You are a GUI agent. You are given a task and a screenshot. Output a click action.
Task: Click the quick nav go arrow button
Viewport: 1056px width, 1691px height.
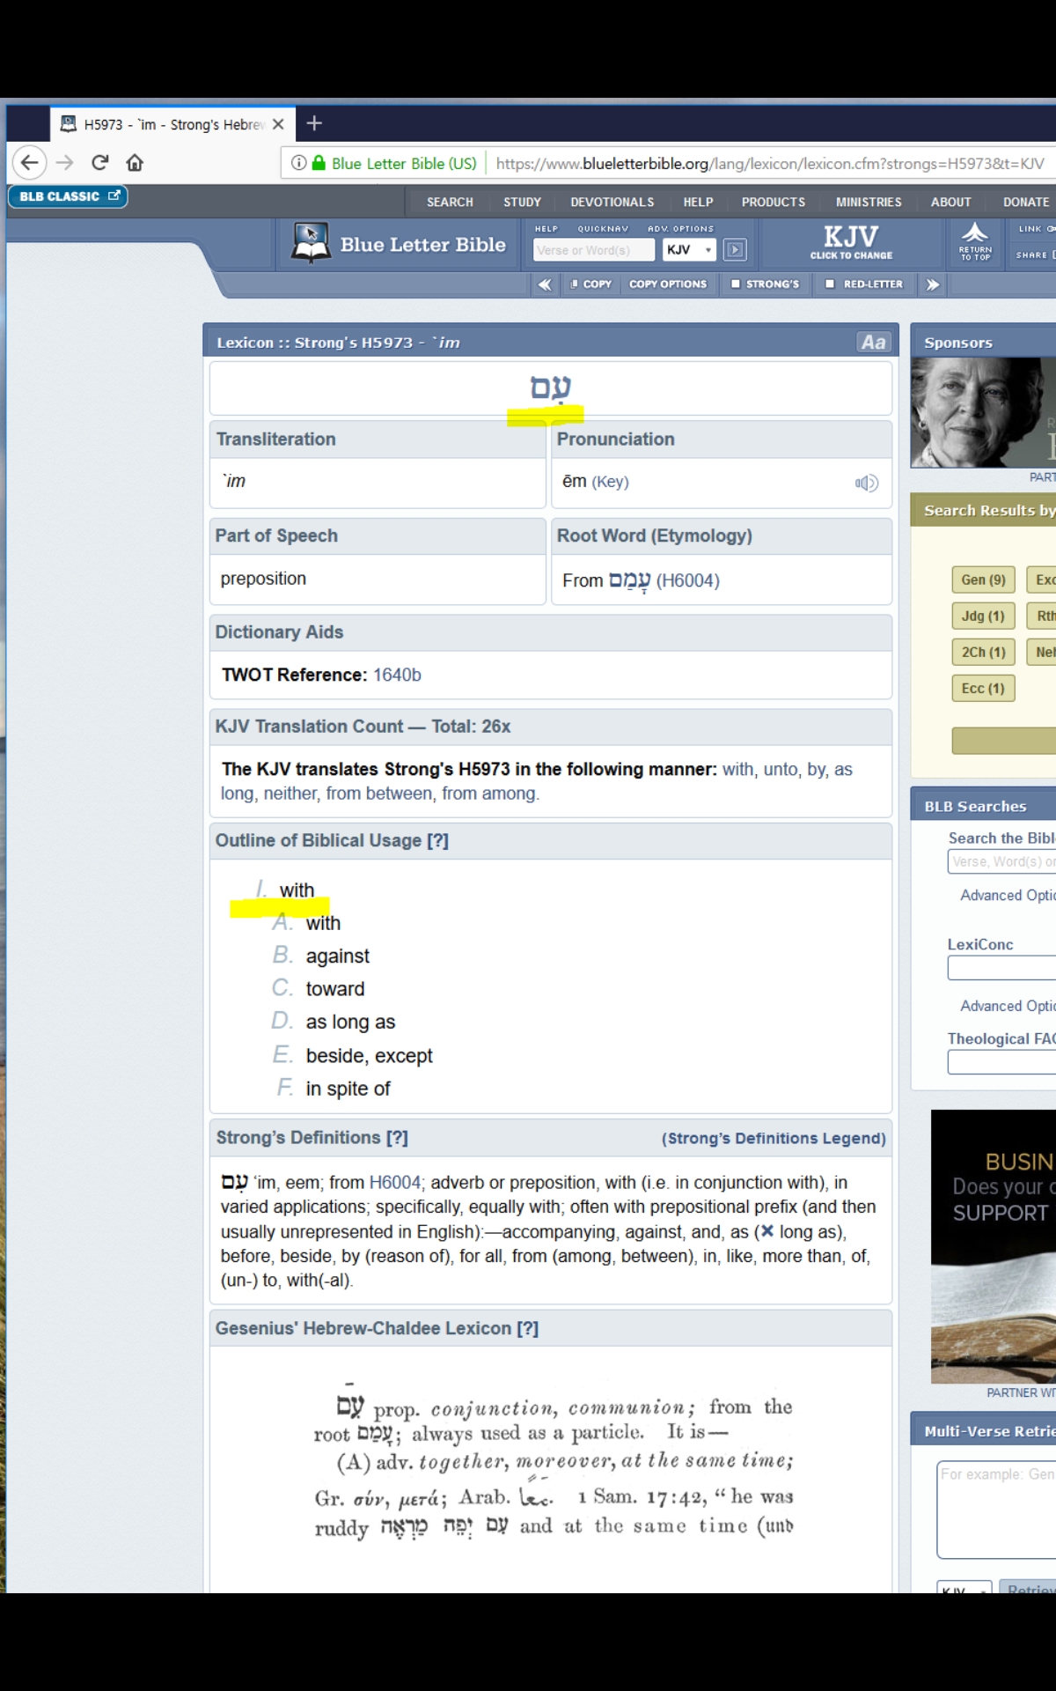point(735,250)
